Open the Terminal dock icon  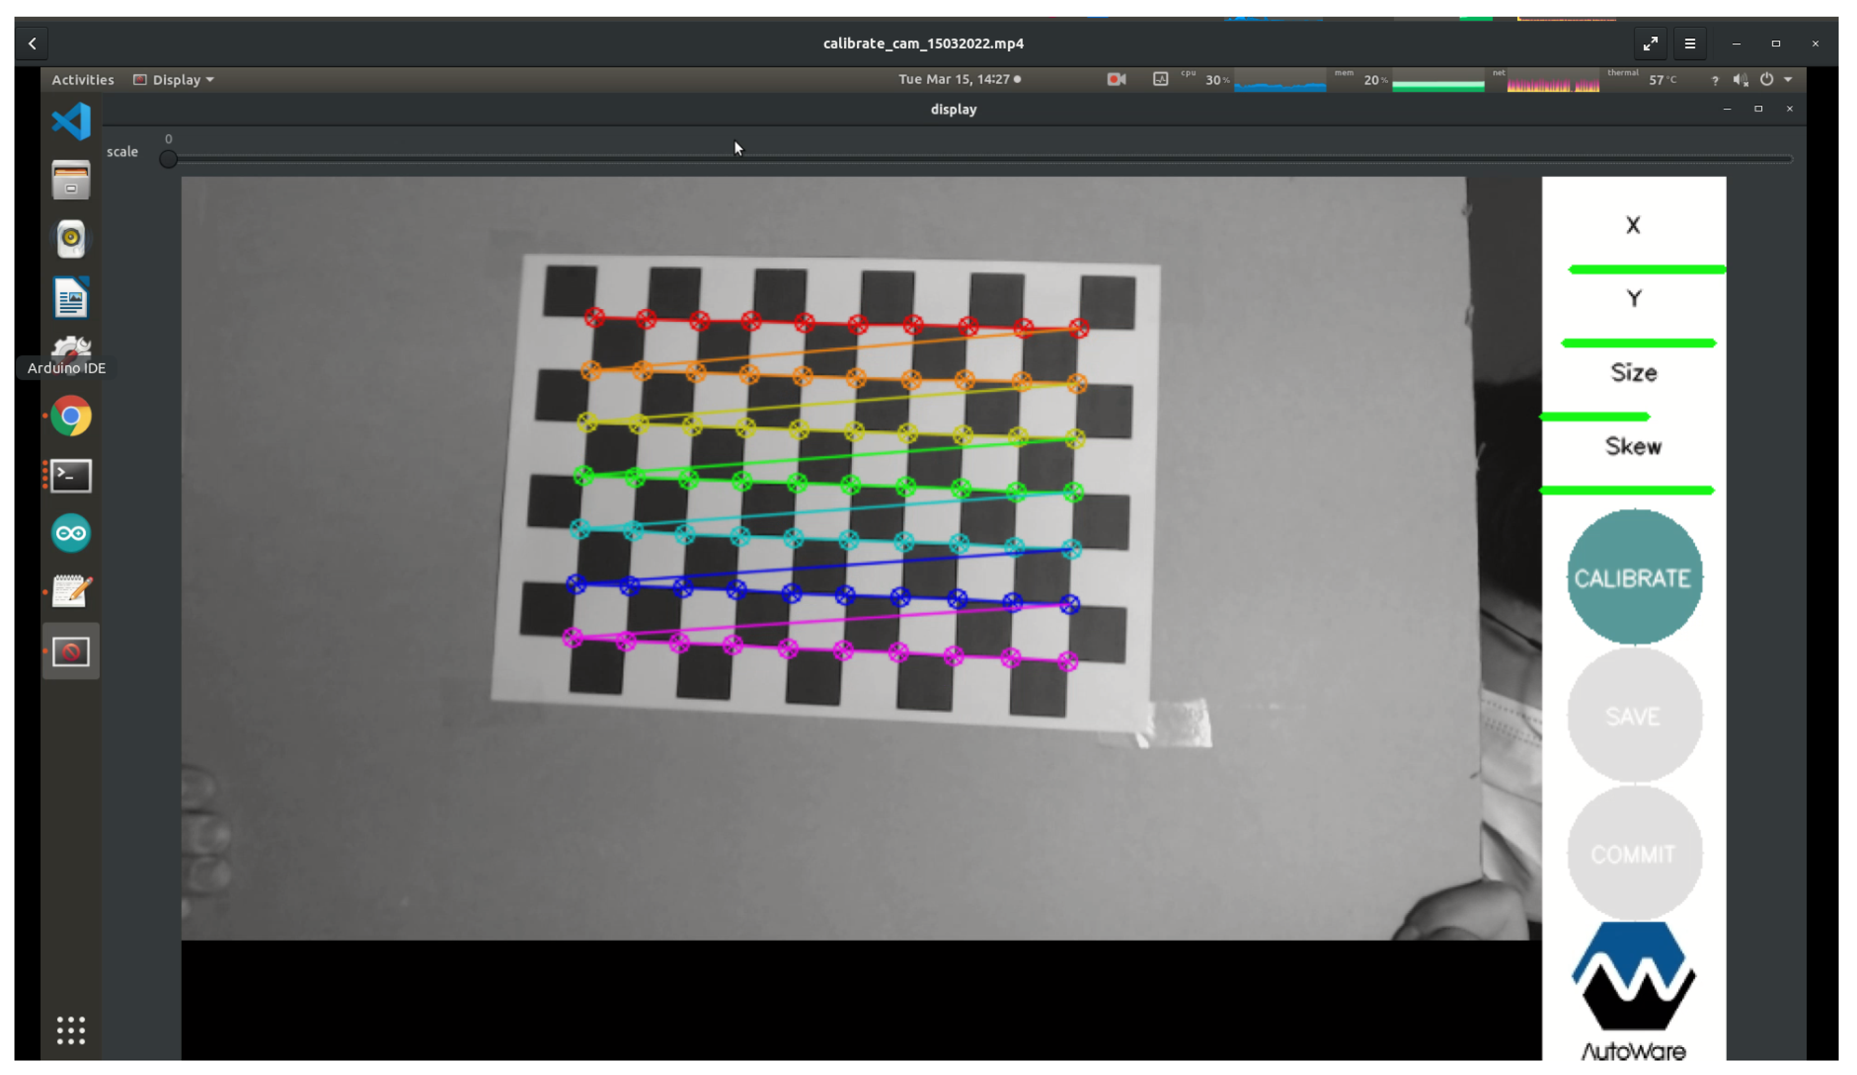[x=71, y=475]
